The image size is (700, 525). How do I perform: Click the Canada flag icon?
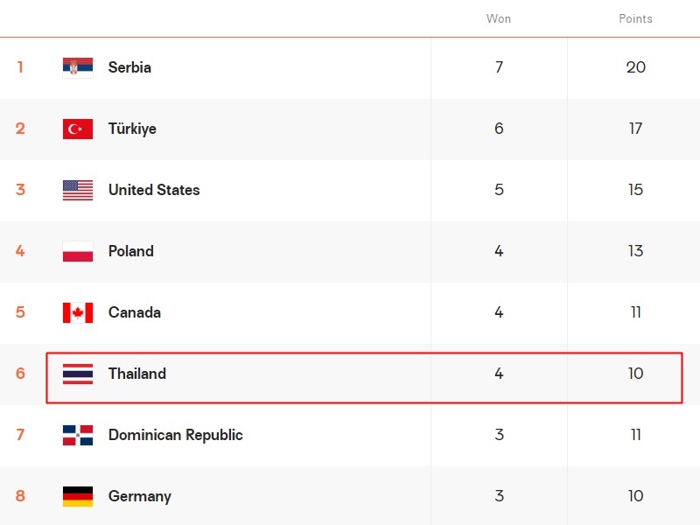click(78, 312)
